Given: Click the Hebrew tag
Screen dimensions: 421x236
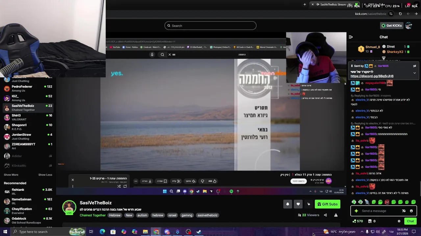Looking at the screenshot, I should pos(115,215).
